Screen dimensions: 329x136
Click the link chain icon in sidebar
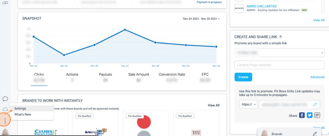point(5,2)
